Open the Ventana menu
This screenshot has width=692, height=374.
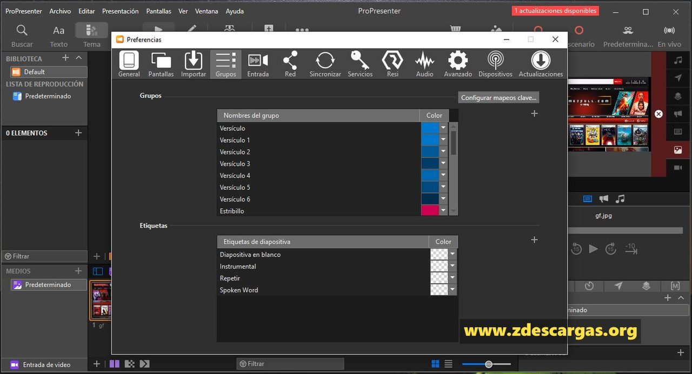coord(206,11)
